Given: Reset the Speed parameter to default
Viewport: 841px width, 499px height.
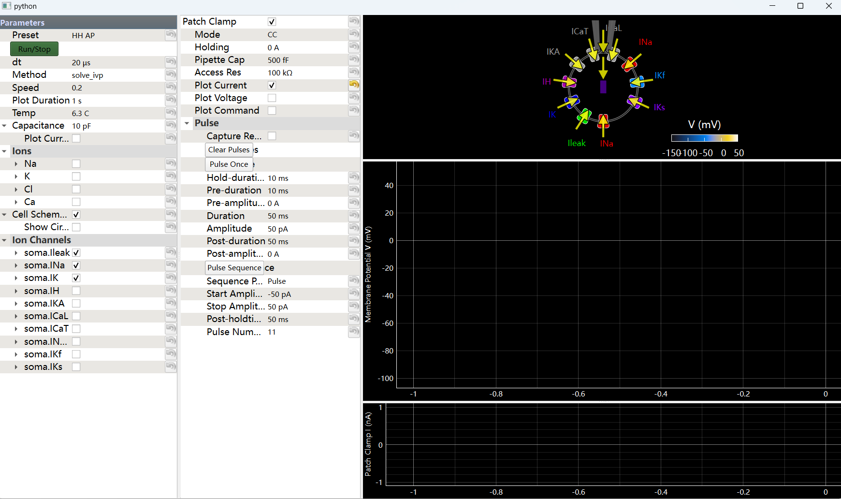Looking at the screenshot, I should click(171, 88).
